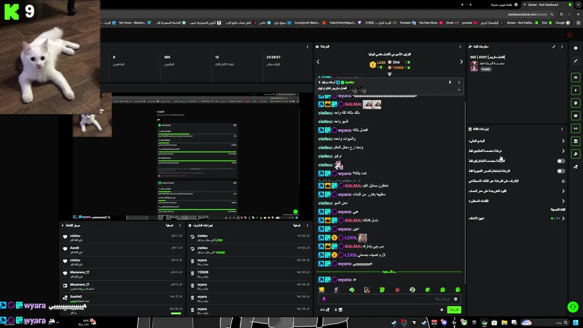
Task: Jump to new messages divider in chat
Action: (389, 272)
